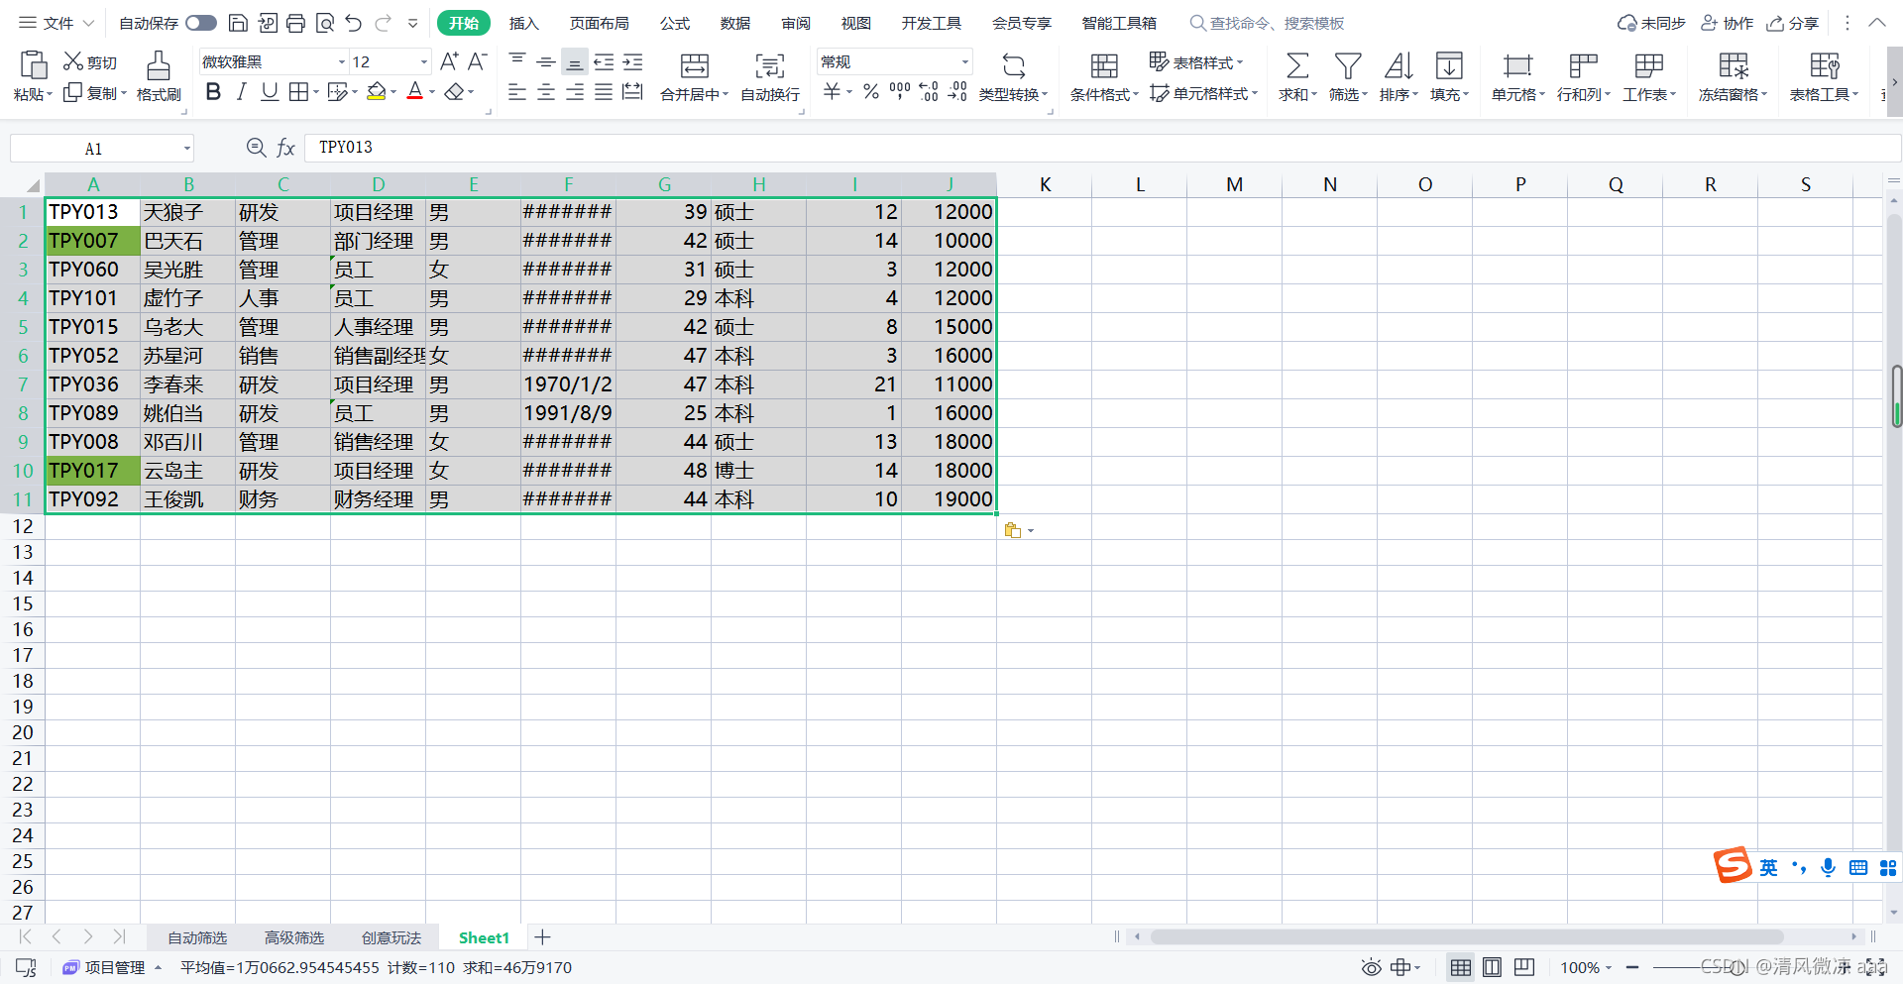This screenshot has width=1903, height=984.
Task: Switch to the 数据 ribbon tab
Action: pos(734,23)
